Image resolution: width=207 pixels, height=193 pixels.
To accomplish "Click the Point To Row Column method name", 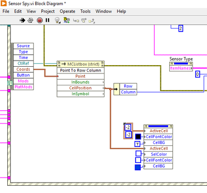I will pyautogui.click(x=81, y=70).
